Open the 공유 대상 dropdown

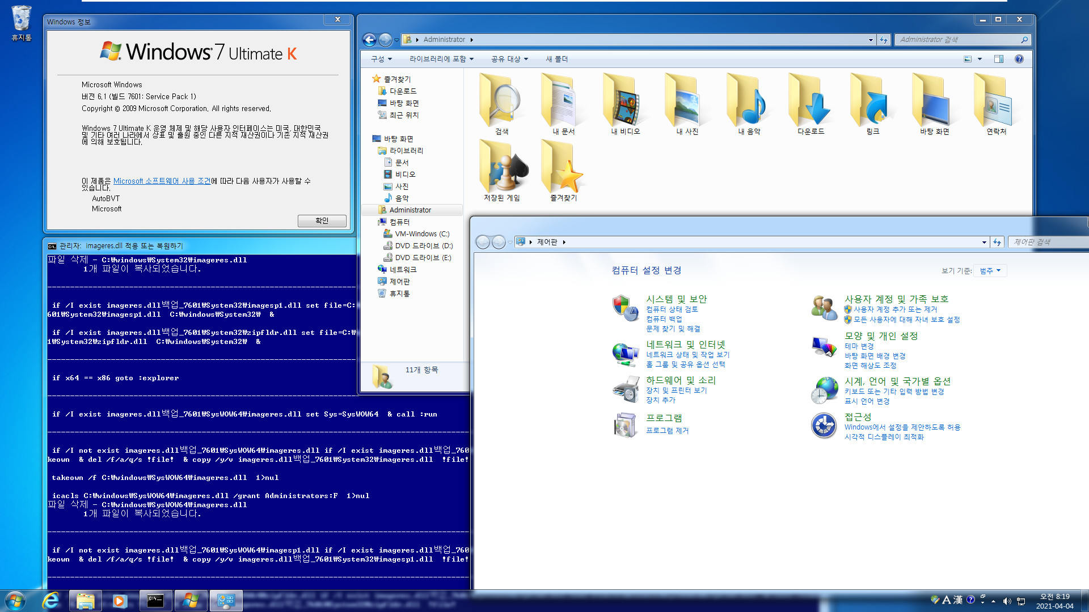click(509, 59)
